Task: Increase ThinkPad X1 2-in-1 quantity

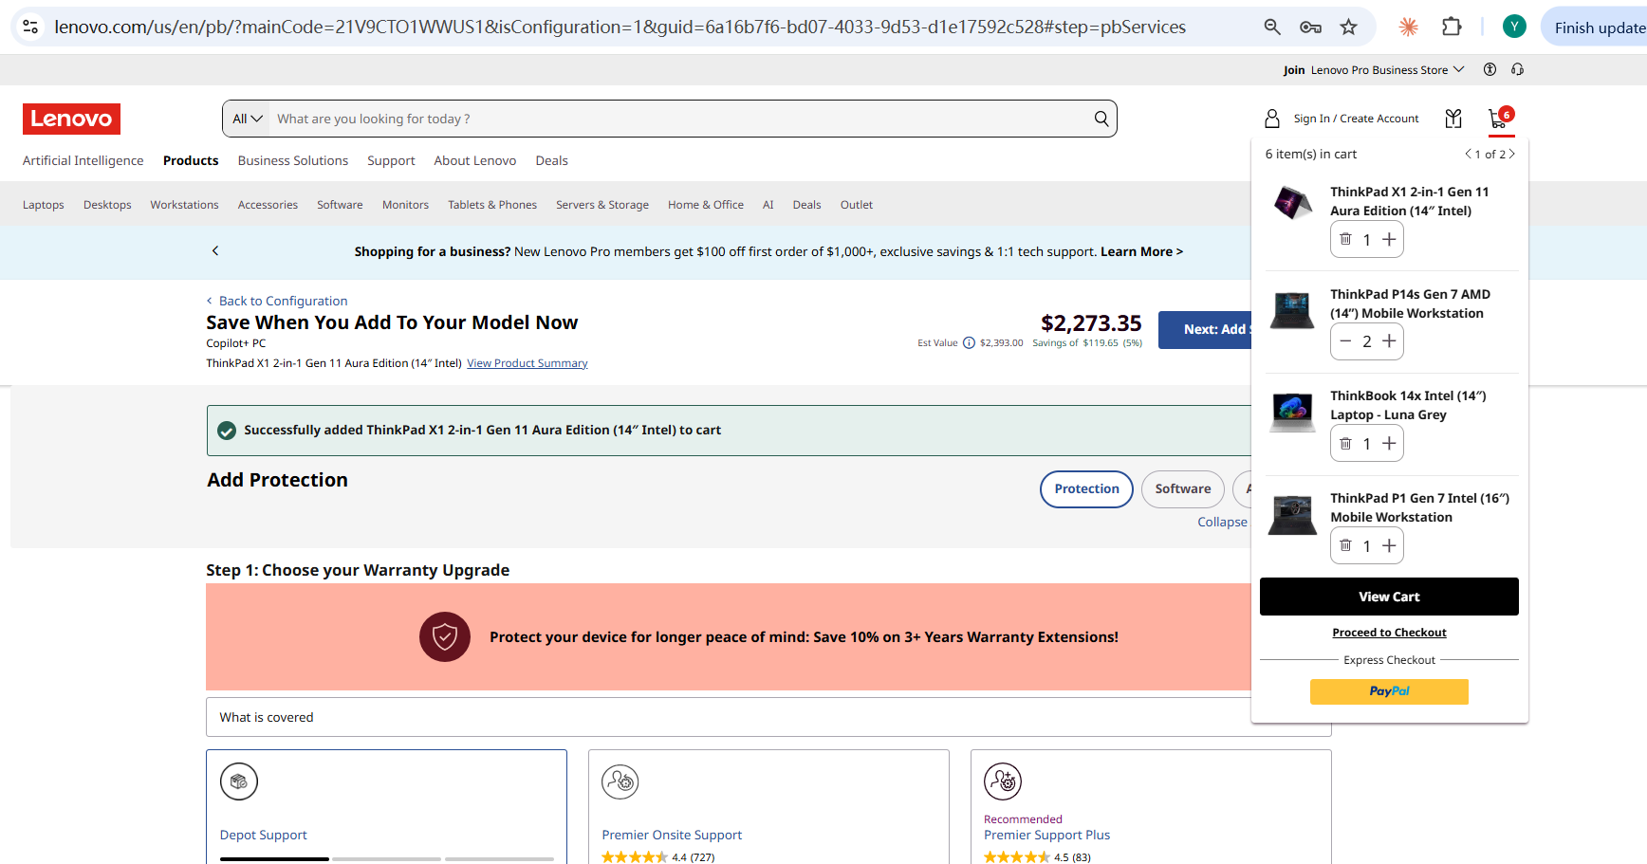Action: (1389, 239)
